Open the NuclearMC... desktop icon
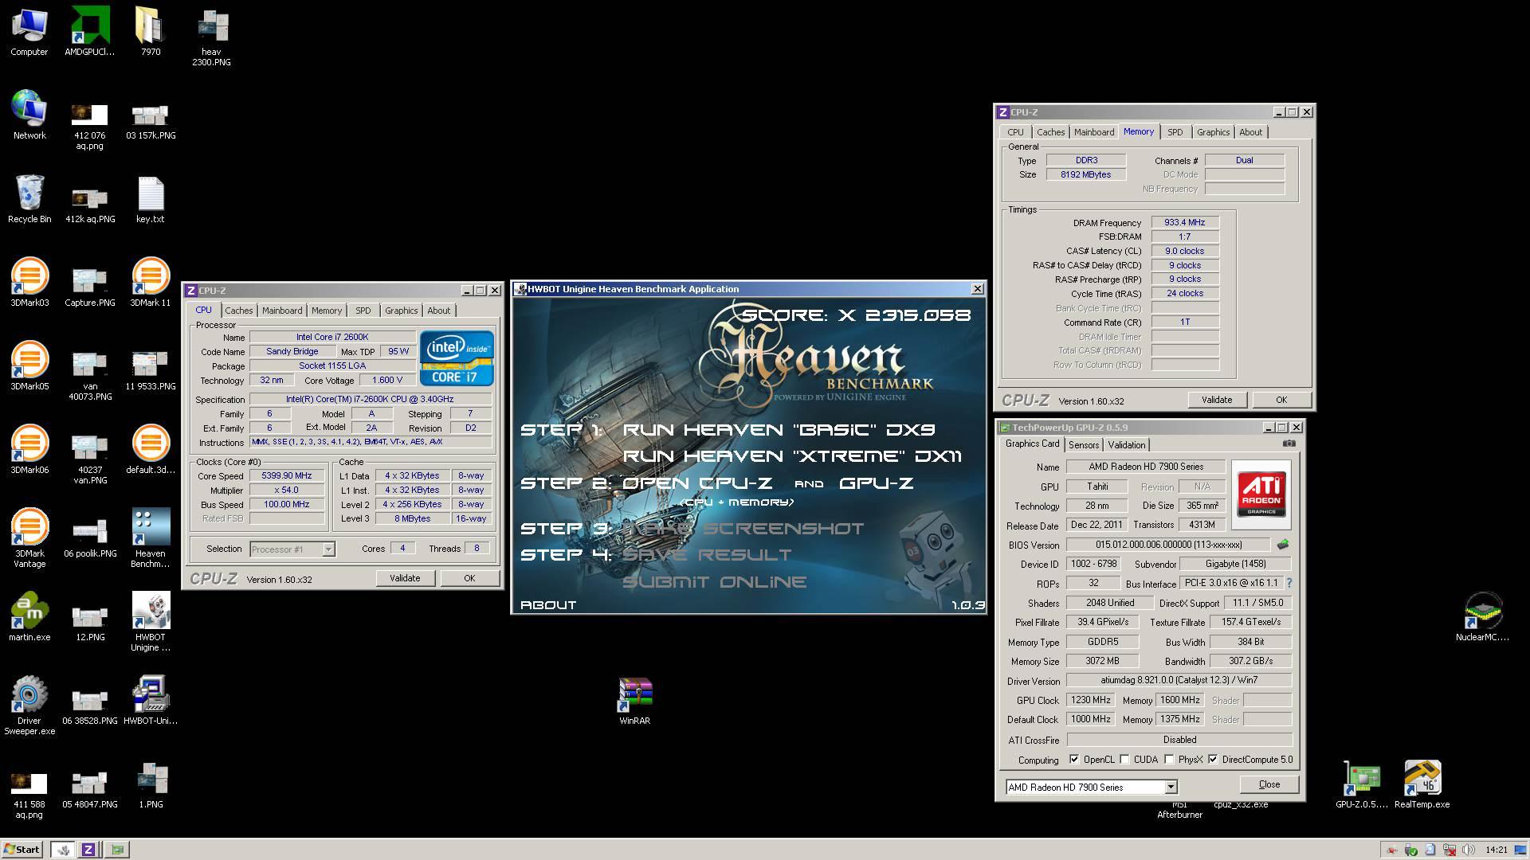The height and width of the screenshot is (860, 1530). [1482, 617]
